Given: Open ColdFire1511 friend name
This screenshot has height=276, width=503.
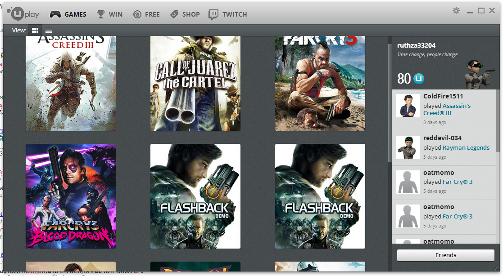Looking at the screenshot, I should coord(443,96).
